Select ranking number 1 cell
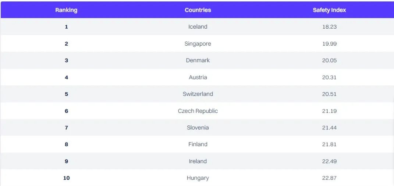Image resolution: width=394 pixels, height=186 pixels. [x=66, y=27]
